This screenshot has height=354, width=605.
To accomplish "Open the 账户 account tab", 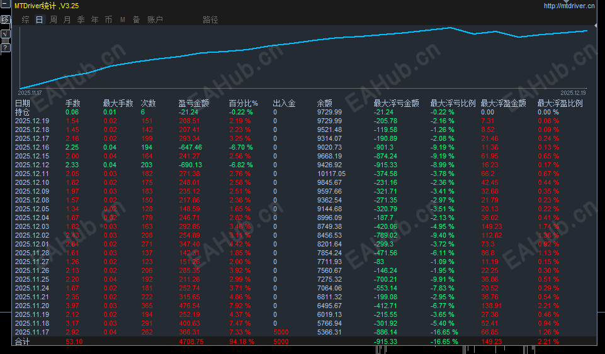I will pos(155,19).
